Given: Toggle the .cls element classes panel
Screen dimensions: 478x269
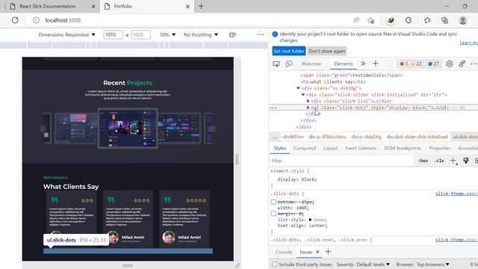Looking at the screenshot, I should click(439, 161).
